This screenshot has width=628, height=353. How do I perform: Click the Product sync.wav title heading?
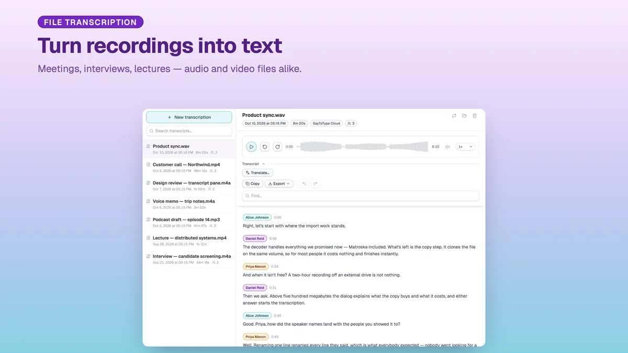click(264, 115)
